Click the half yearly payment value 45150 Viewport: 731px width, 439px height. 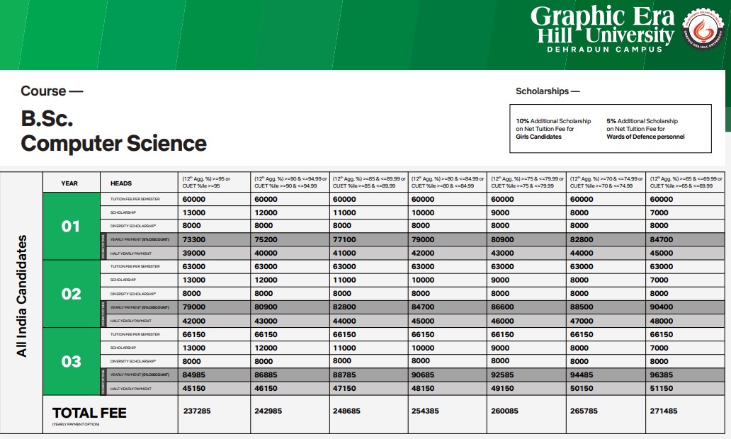194,388
